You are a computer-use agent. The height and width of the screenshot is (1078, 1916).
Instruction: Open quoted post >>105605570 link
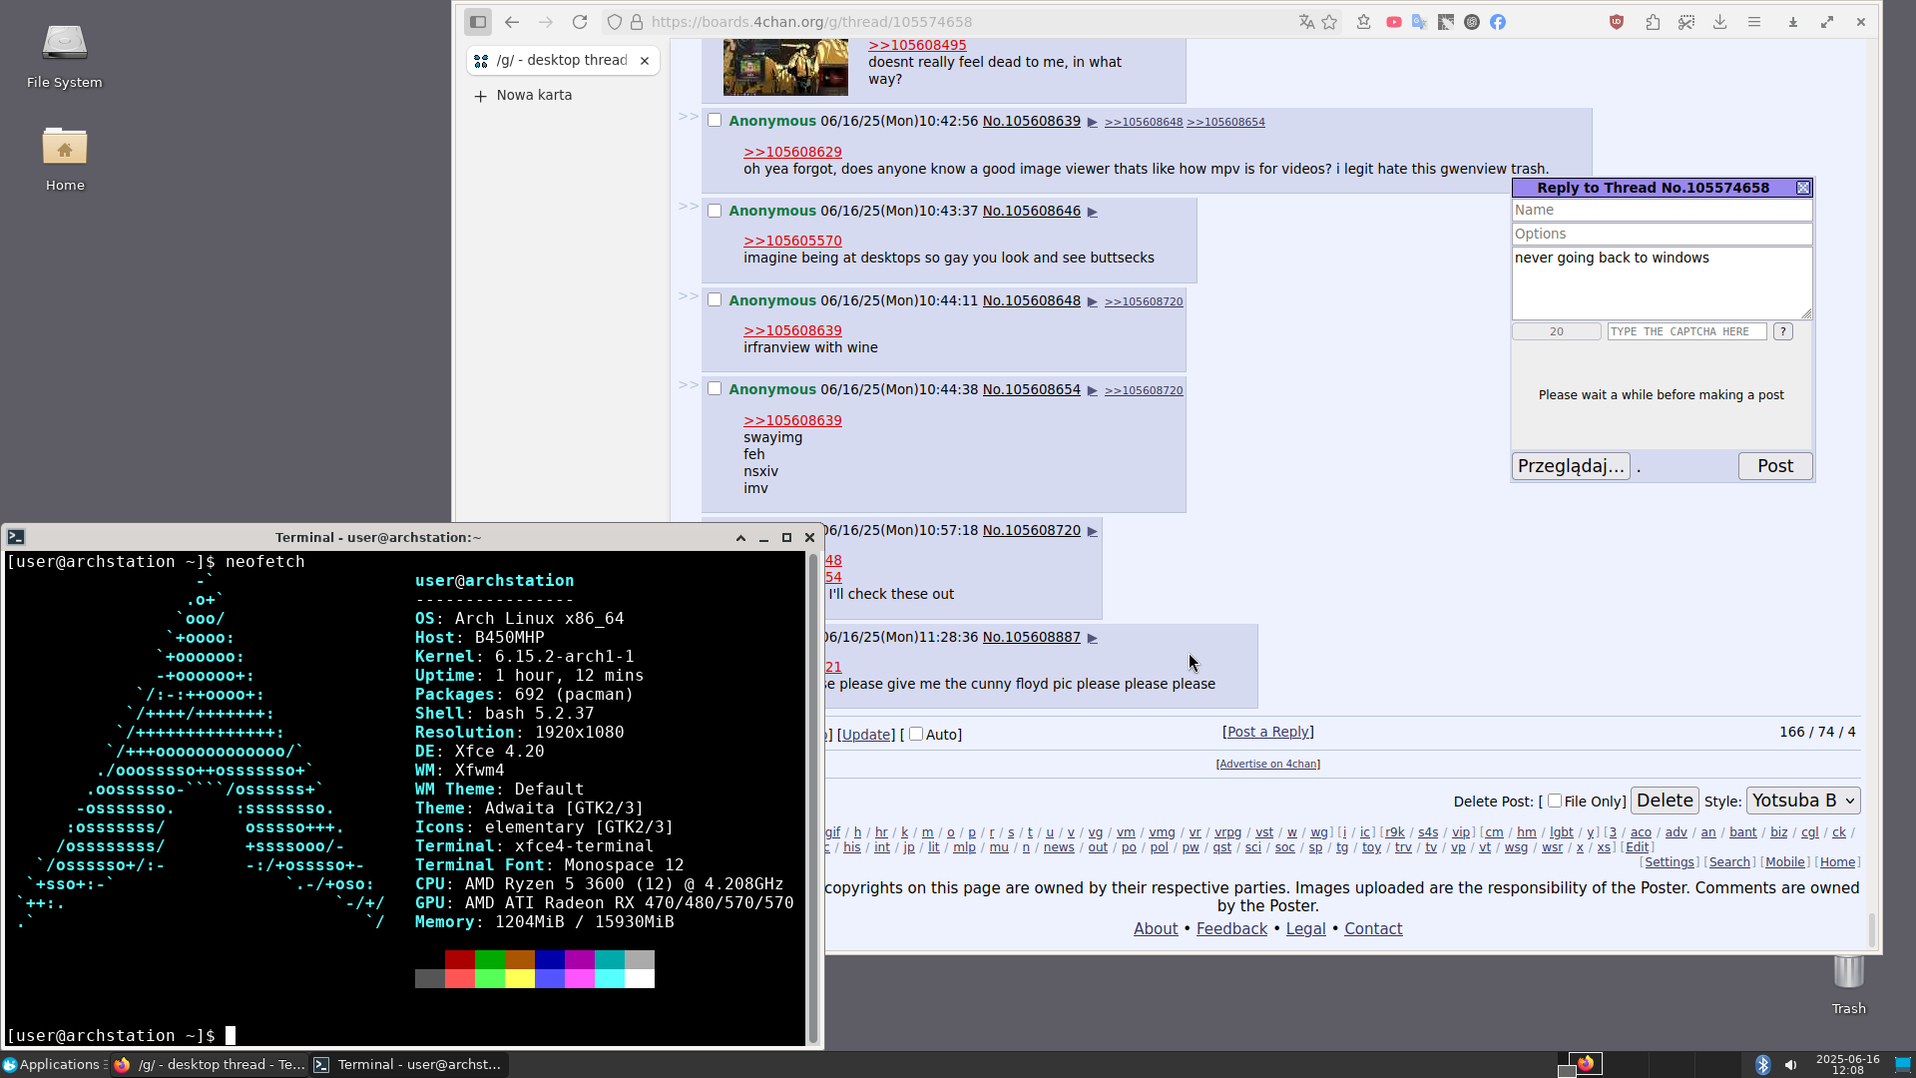(x=792, y=241)
